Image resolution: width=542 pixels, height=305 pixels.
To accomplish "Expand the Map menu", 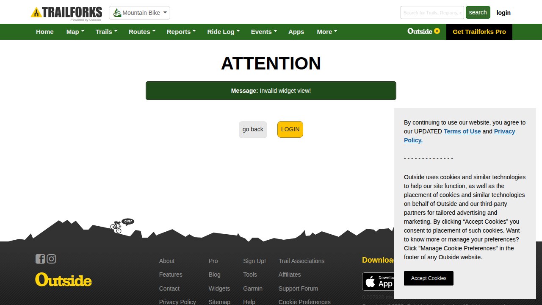I will click(75, 32).
